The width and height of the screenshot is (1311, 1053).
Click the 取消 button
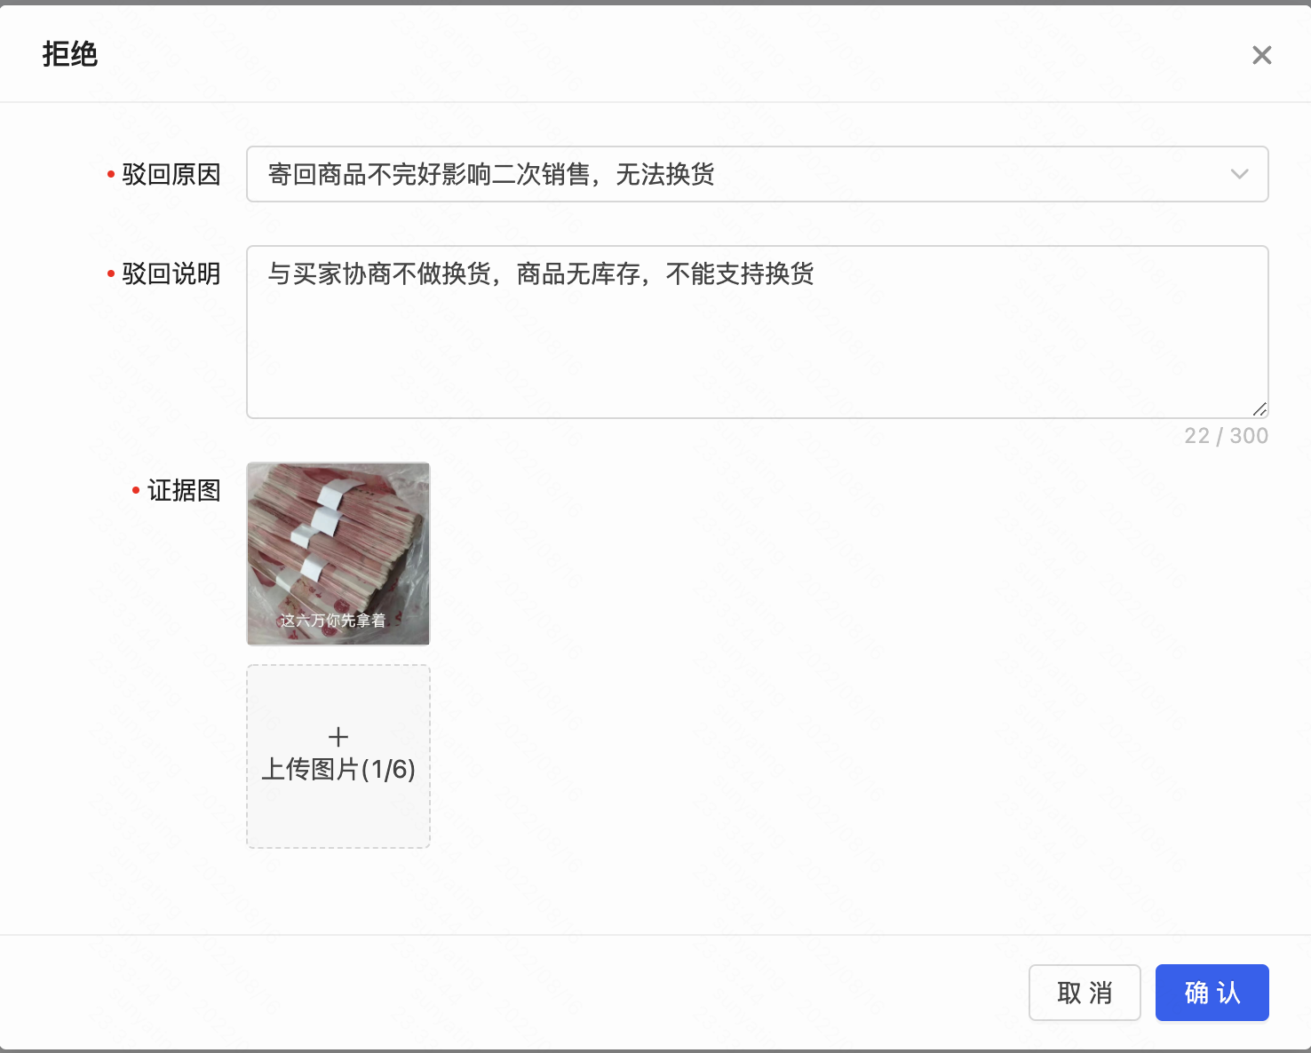[1085, 993]
